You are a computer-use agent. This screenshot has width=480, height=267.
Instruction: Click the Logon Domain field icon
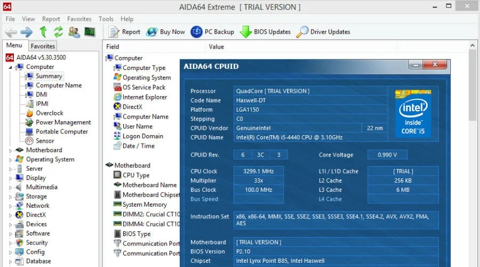[117, 136]
